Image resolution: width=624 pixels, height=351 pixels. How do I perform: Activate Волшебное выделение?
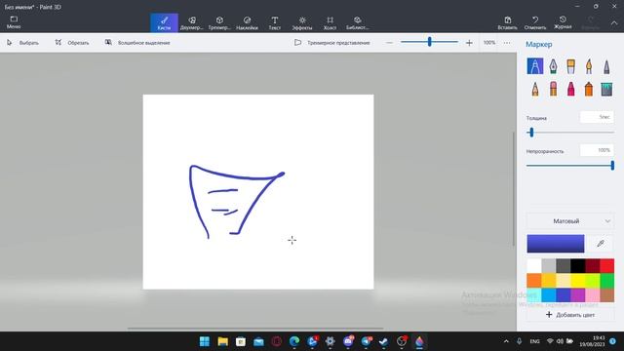point(137,43)
